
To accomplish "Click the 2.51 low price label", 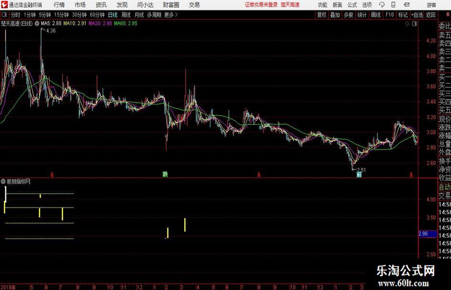I will (361, 170).
